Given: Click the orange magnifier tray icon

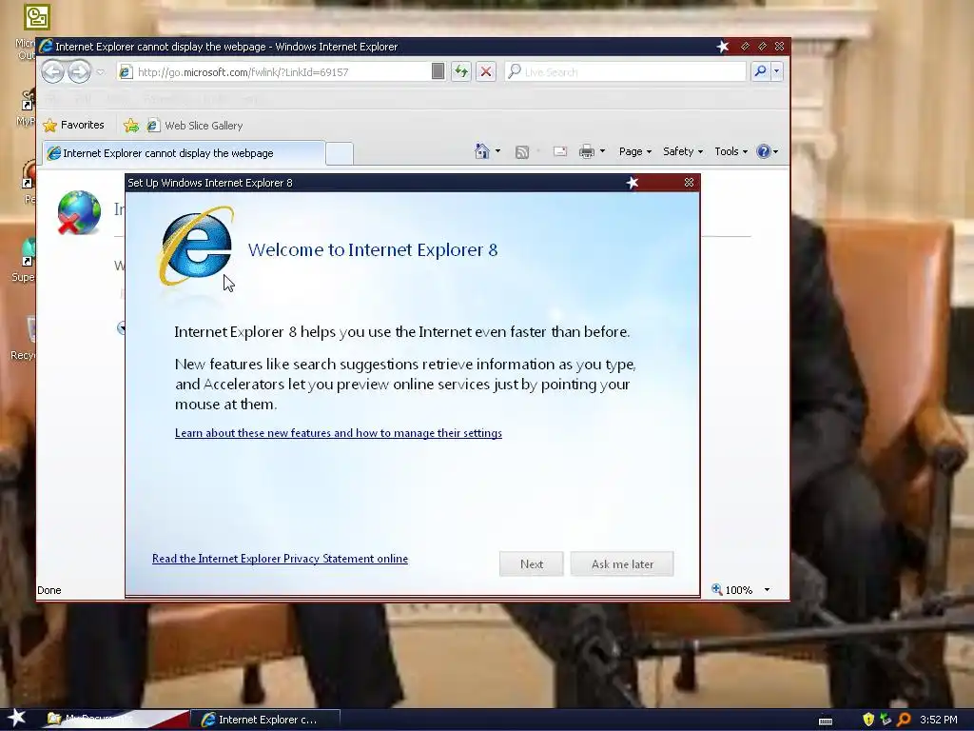Looking at the screenshot, I should [904, 720].
